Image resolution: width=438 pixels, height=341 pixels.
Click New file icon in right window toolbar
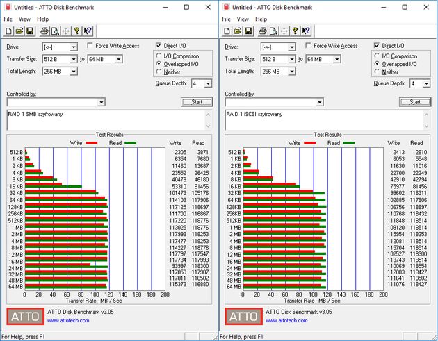[x=227, y=31]
